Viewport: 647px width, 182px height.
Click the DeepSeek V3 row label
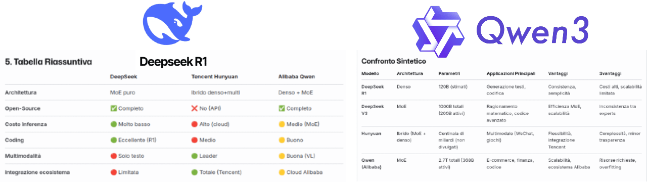(x=373, y=109)
